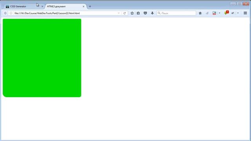The height and width of the screenshot is (141, 251).
Task: Close the HTML5 документ tab
Action: 84,7
